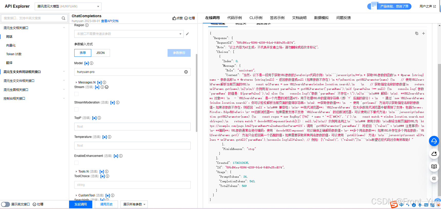Click the sad-face feedback icon beside Stream

[107, 87]
